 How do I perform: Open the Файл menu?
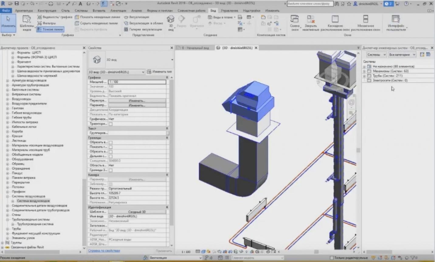[6, 10]
